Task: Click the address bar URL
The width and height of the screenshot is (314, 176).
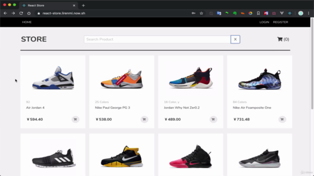Action: click(64, 13)
